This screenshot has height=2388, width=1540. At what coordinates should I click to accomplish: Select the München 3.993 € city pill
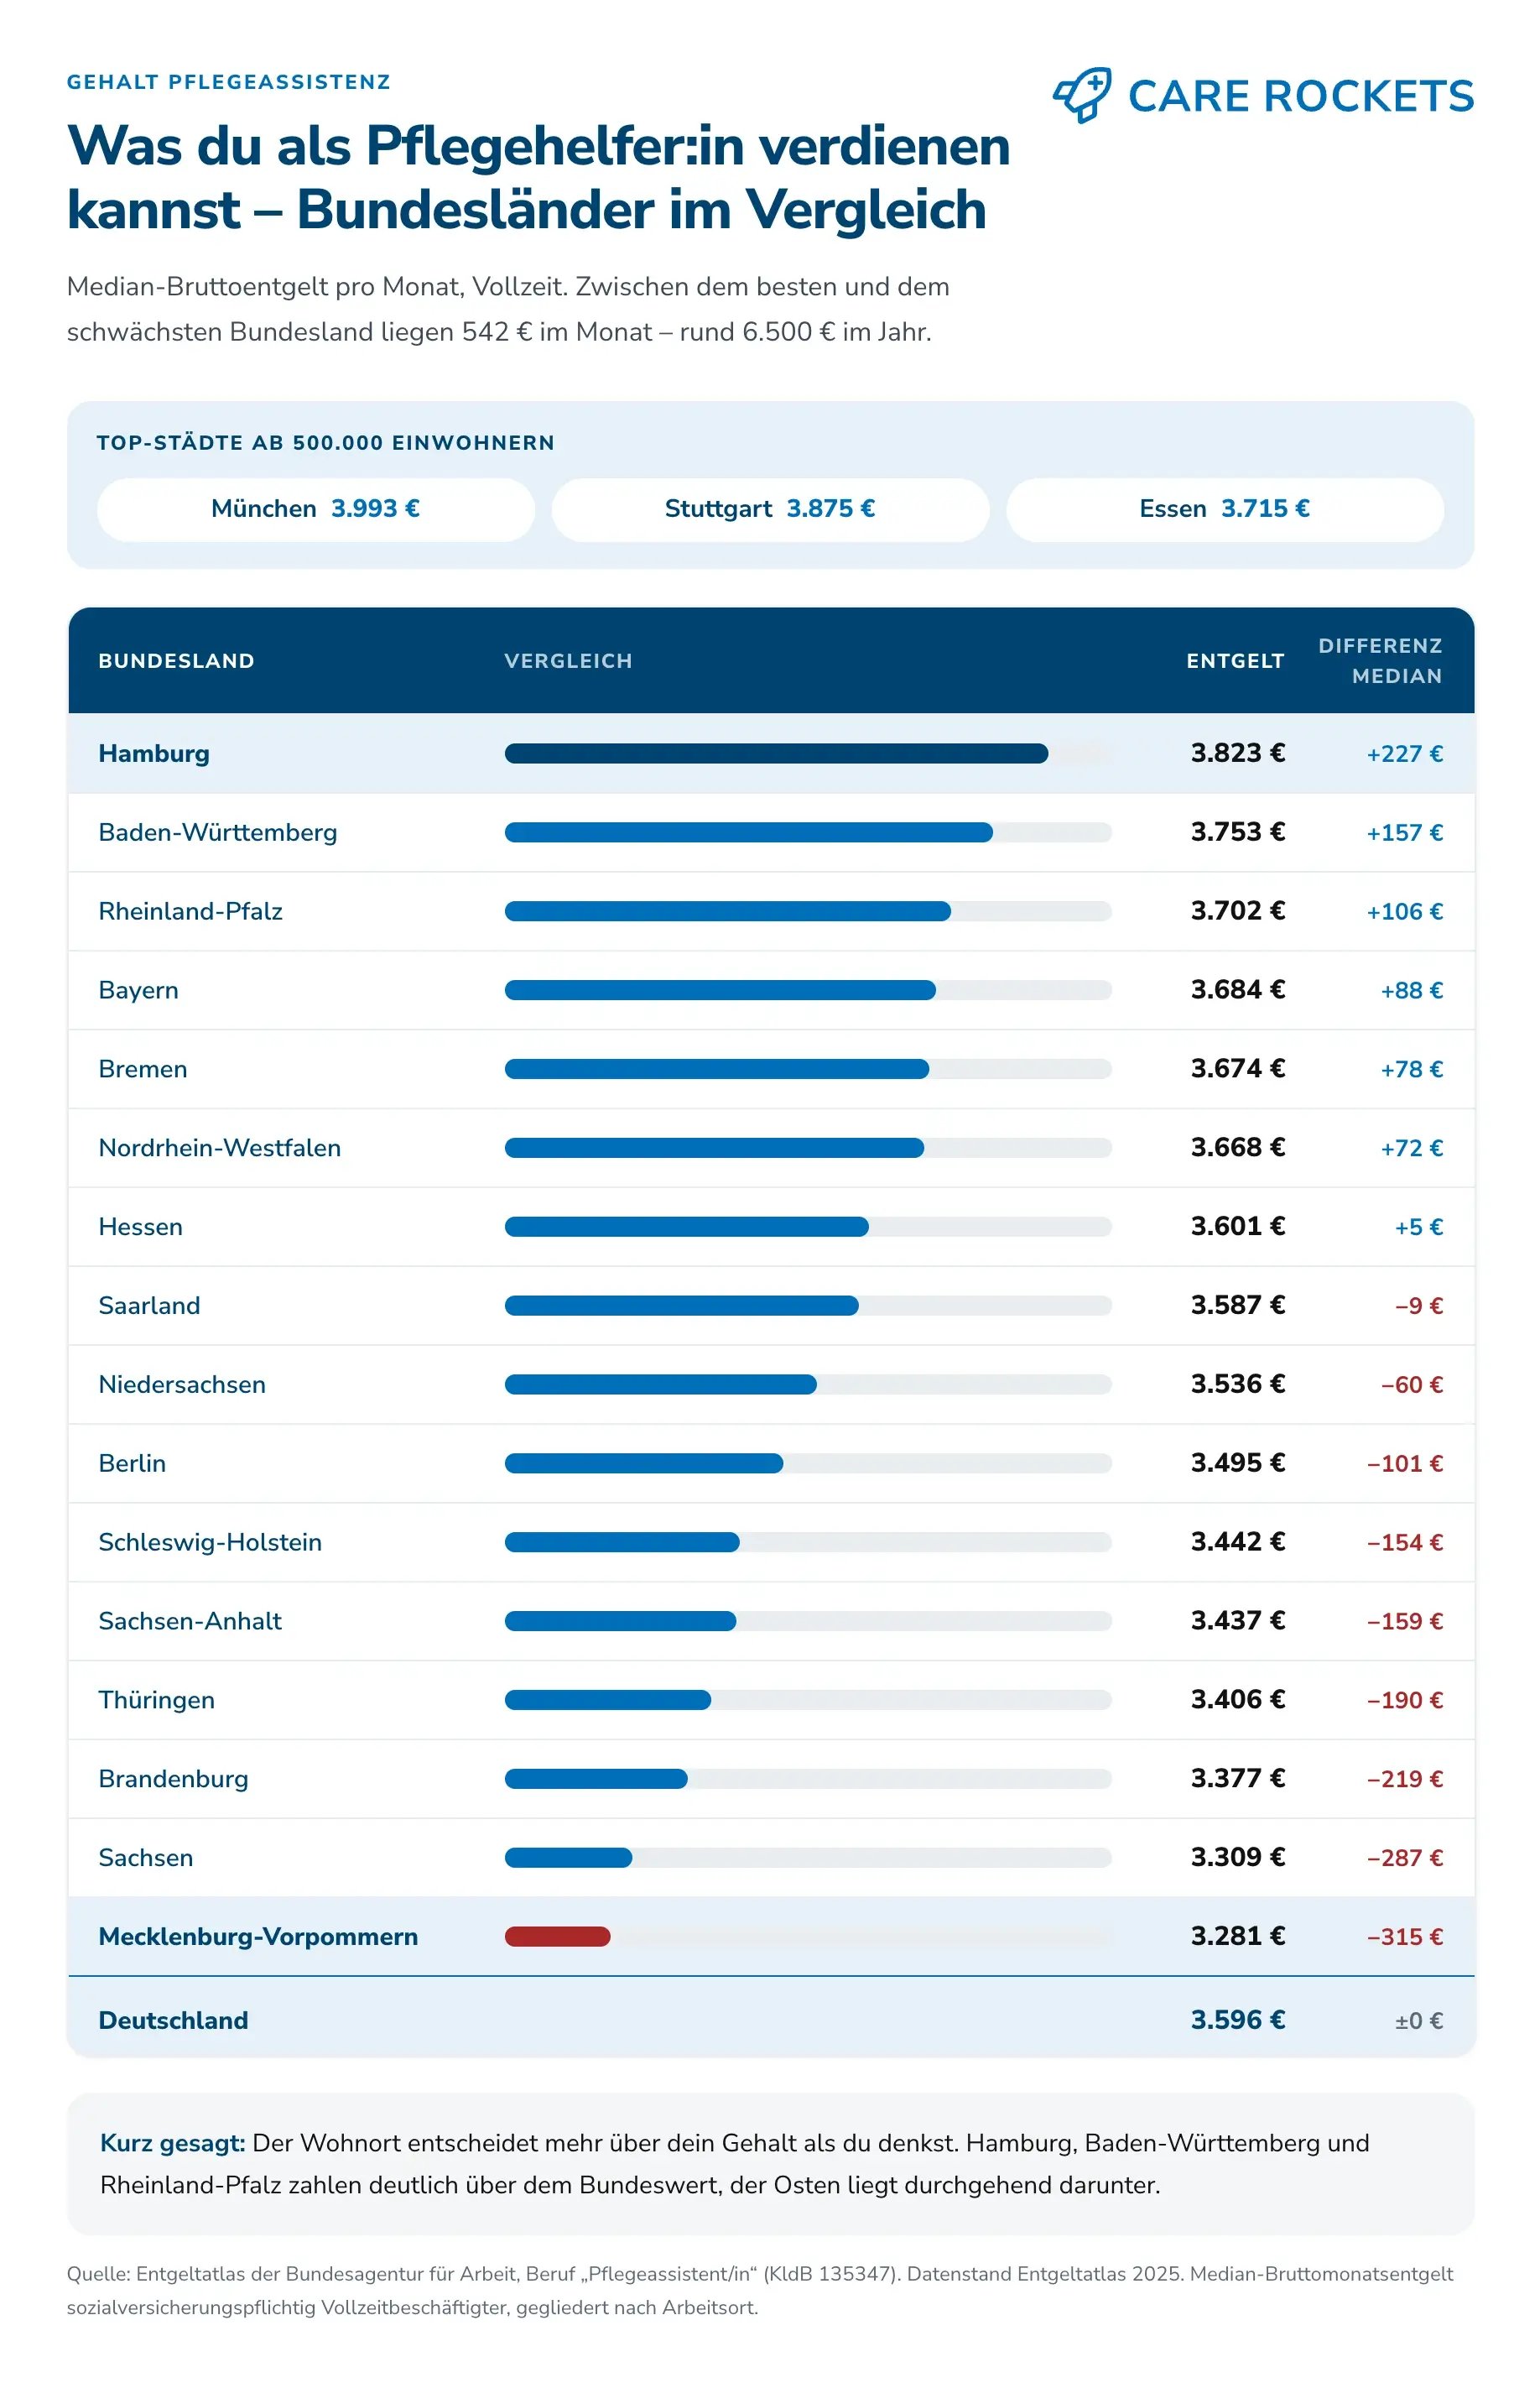coord(316,509)
